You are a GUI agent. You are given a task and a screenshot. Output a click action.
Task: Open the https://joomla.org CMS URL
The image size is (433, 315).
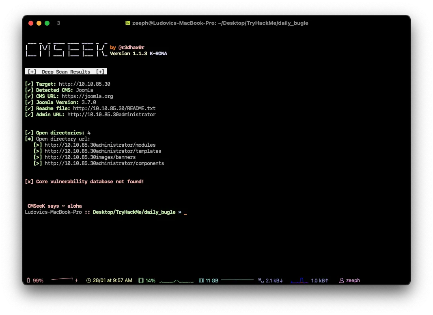tap(87, 96)
